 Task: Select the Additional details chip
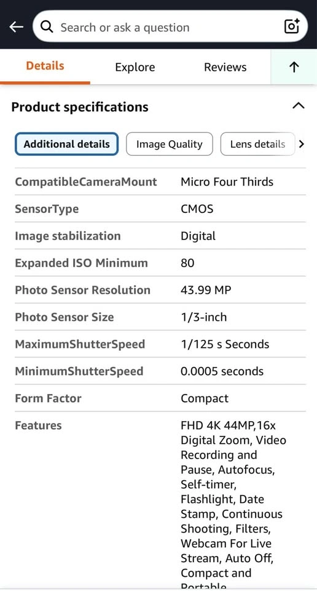[x=66, y=144]
